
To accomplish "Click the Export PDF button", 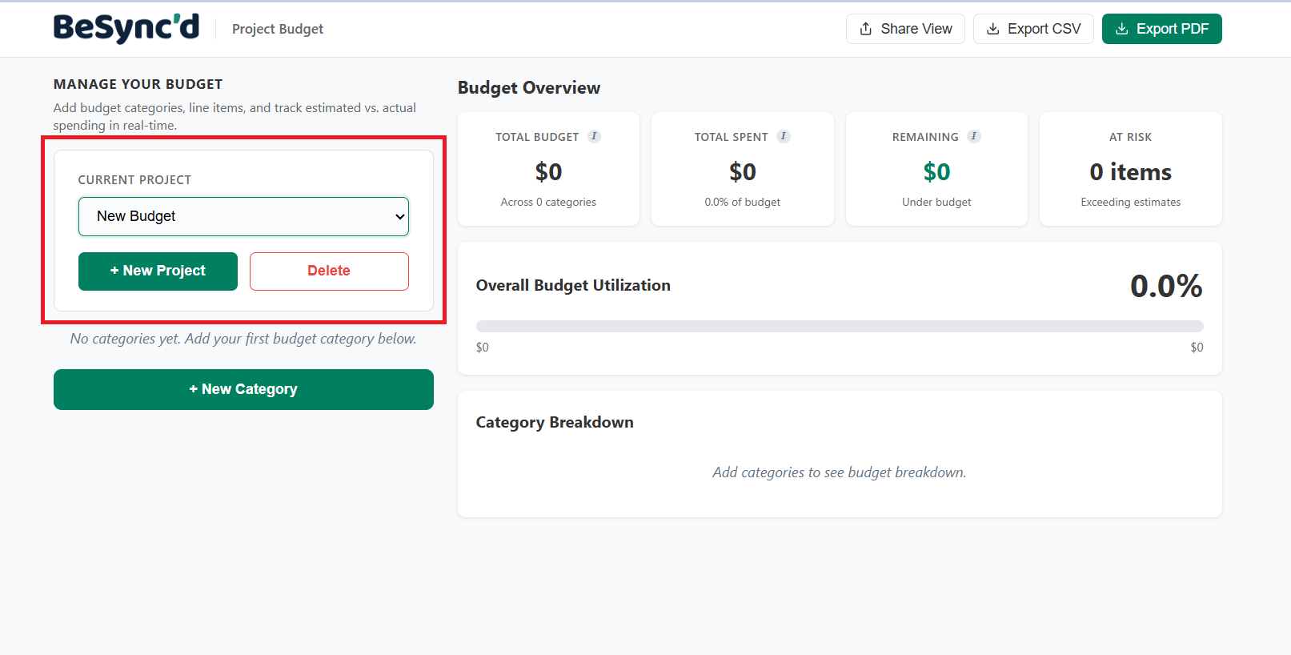I will point(1161,29).
